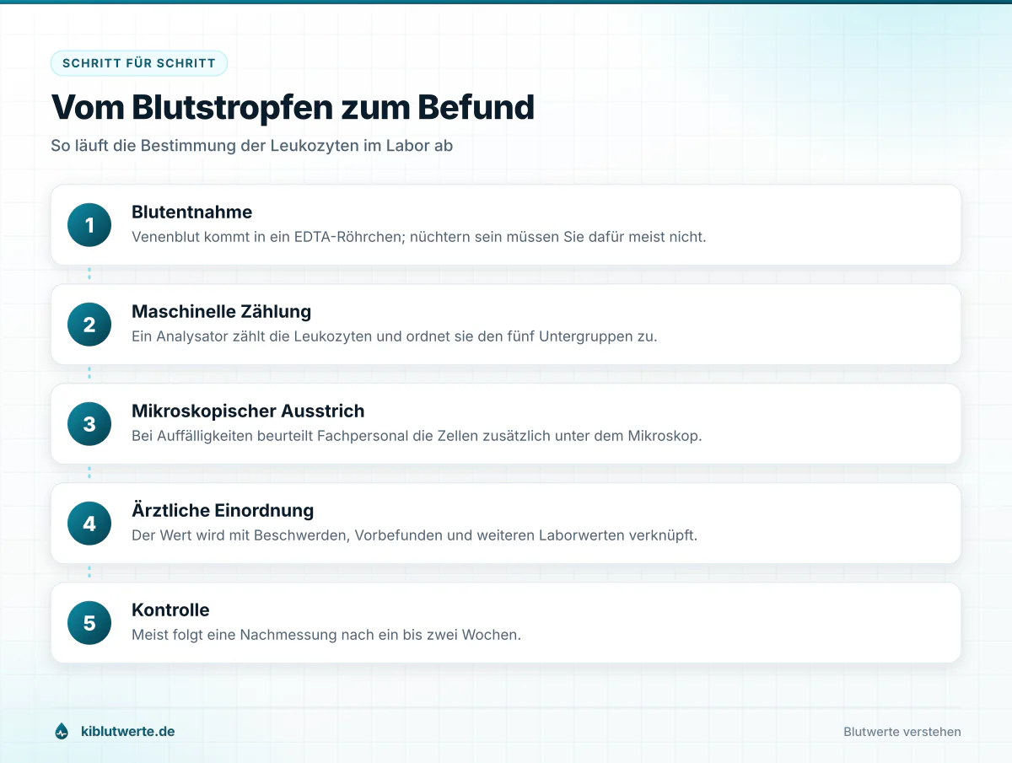Select the step 5 number circle

pos(89,623)
